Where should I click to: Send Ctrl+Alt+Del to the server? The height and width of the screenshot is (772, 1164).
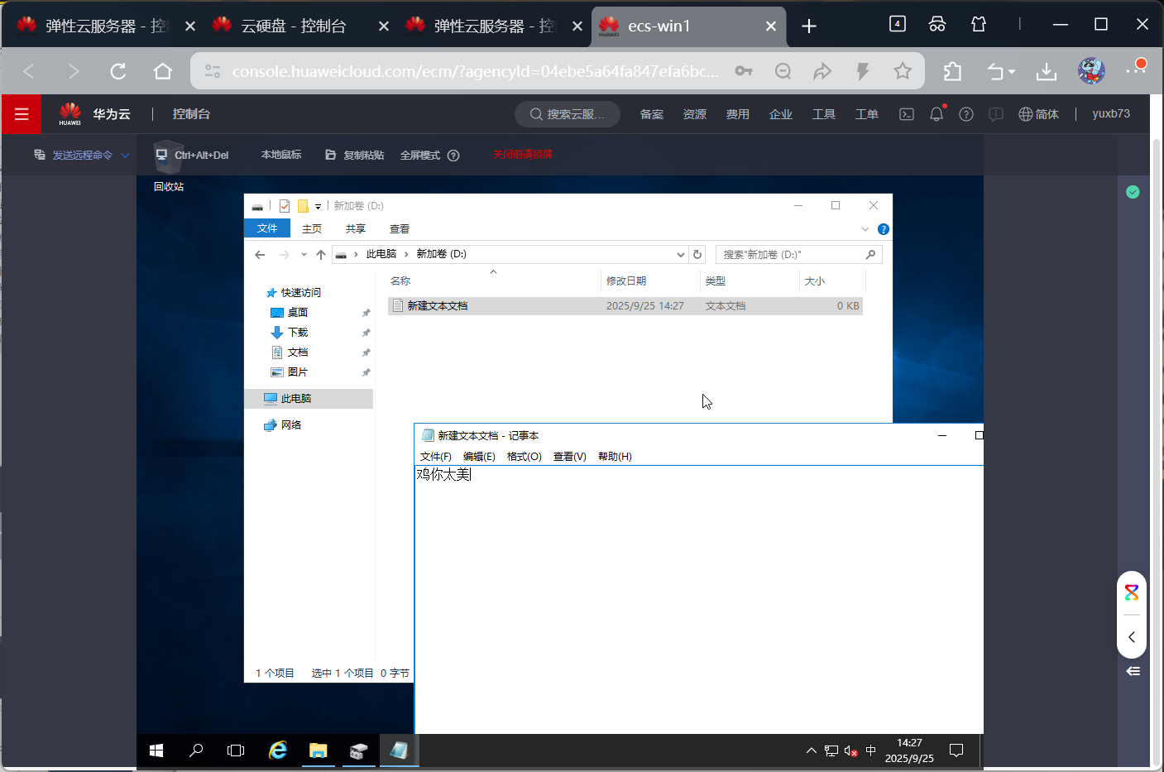click(192, 155)
